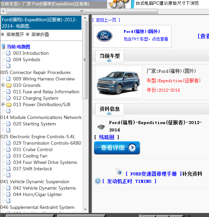Screen dimensions: 209x217
Task: Click the tree panel scroll down arrow
Action: pos(85,210)
